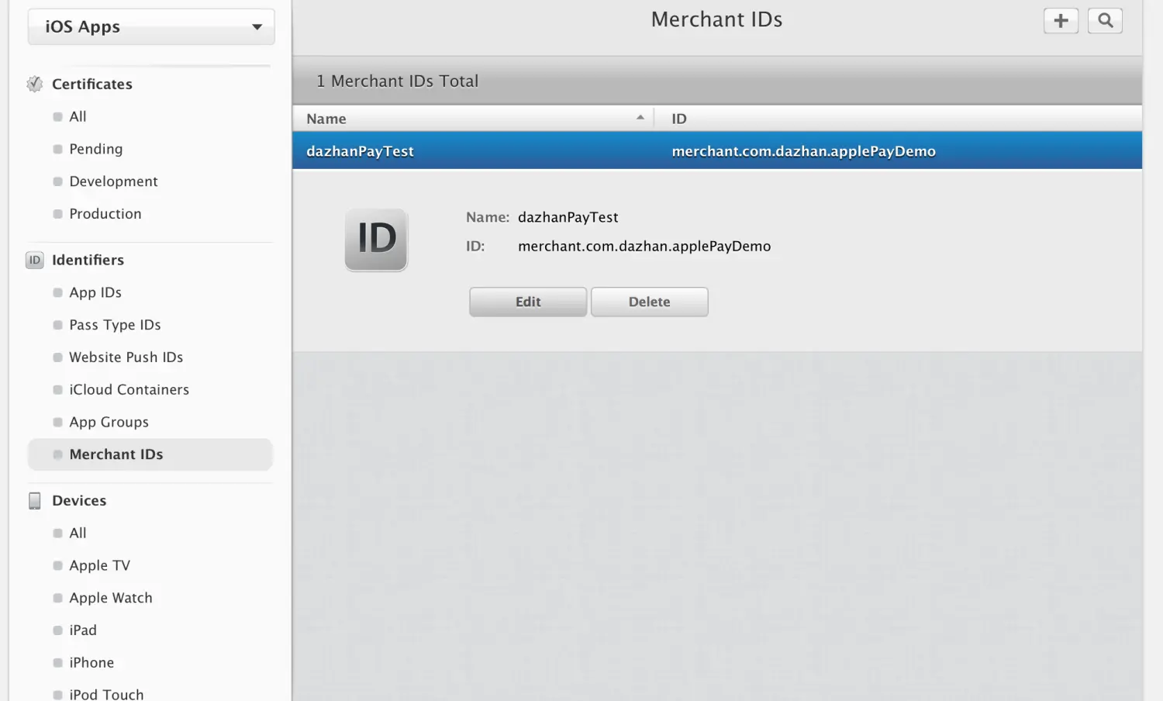Click the Devices section heading

(79, 501)
